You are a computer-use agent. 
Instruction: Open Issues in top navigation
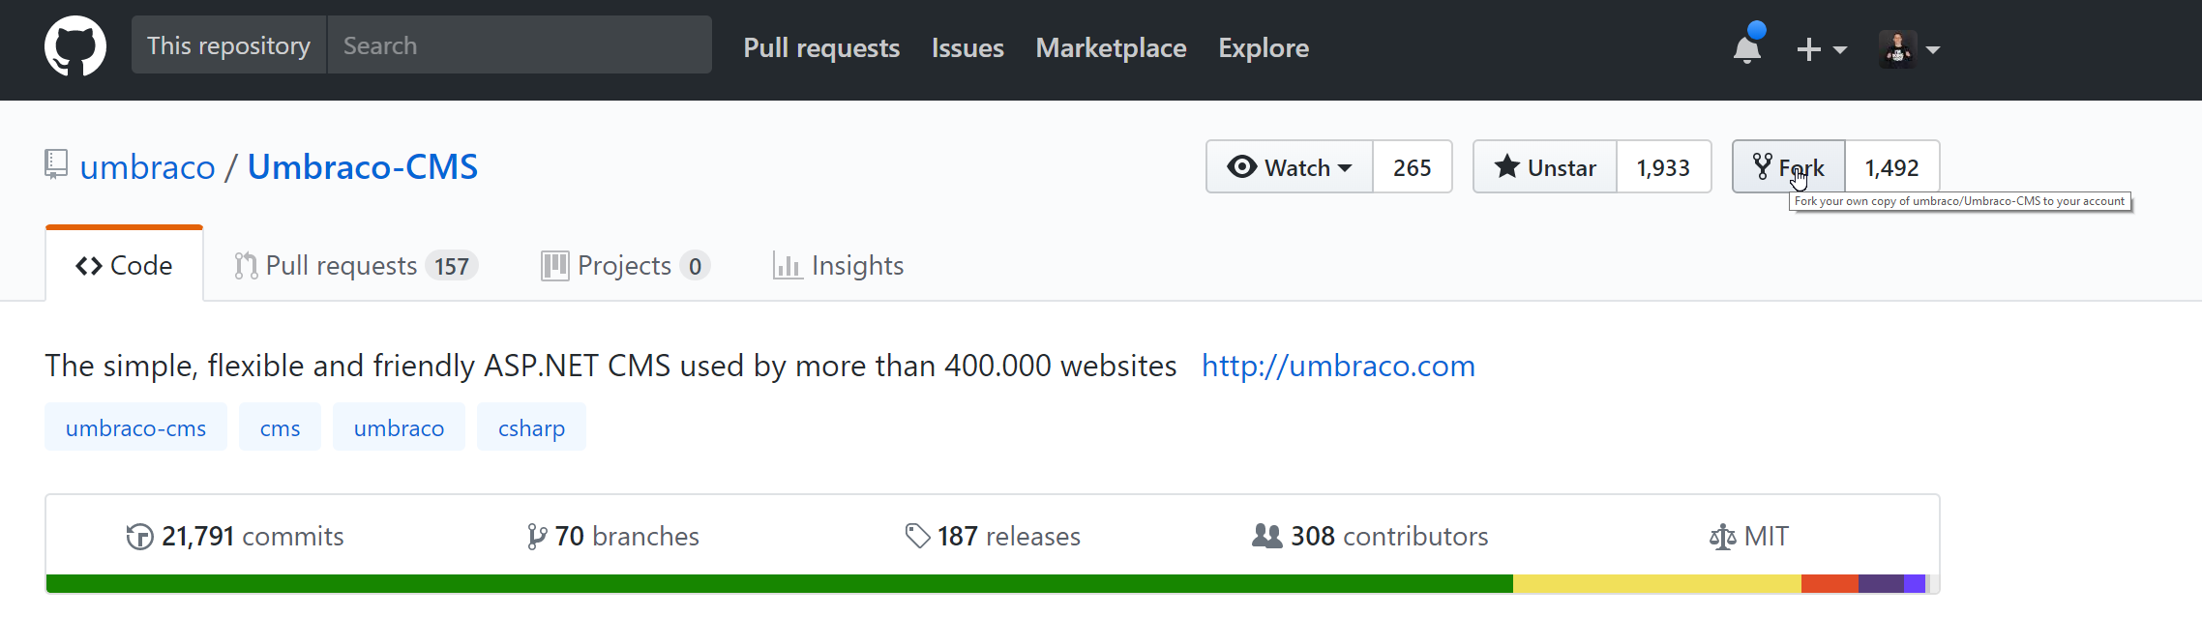967,47
